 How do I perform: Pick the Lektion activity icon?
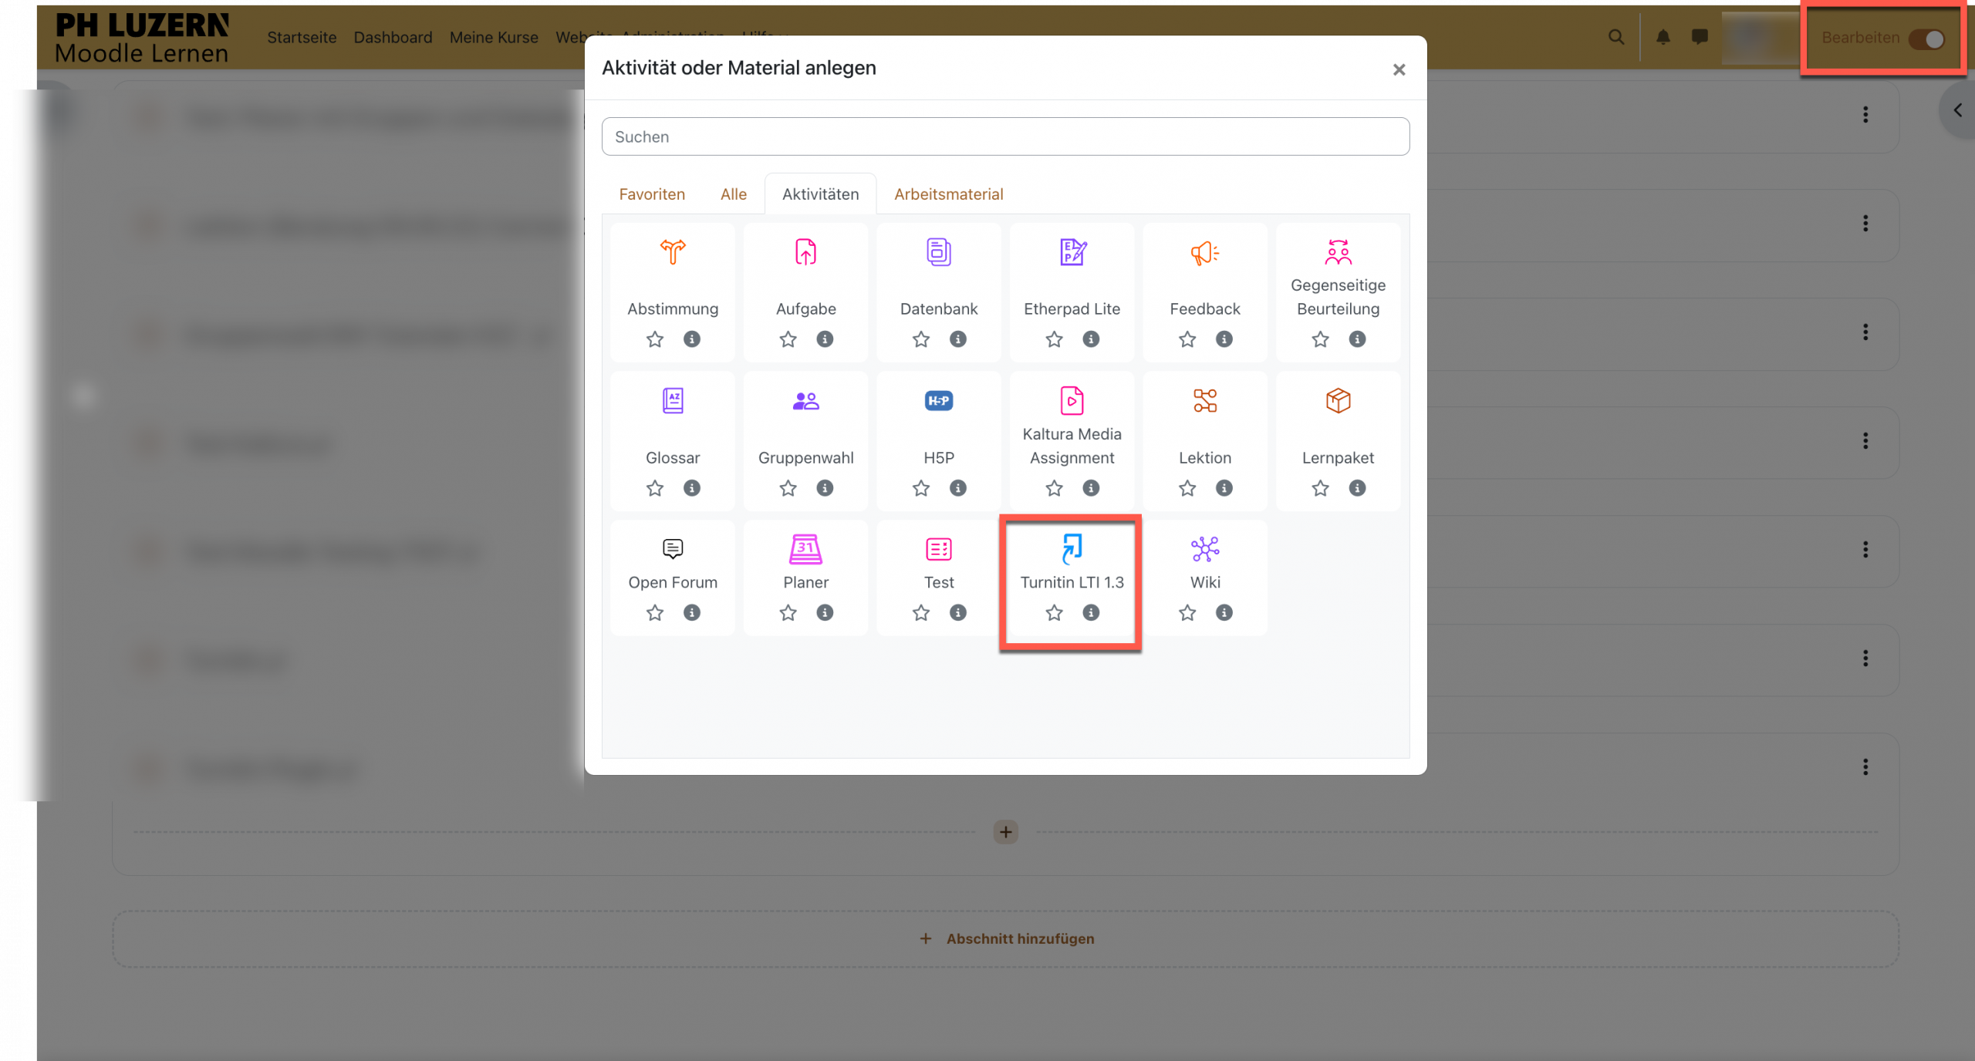tap(1205, 401)
